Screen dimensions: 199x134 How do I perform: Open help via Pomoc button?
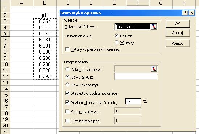pos(178,43)
